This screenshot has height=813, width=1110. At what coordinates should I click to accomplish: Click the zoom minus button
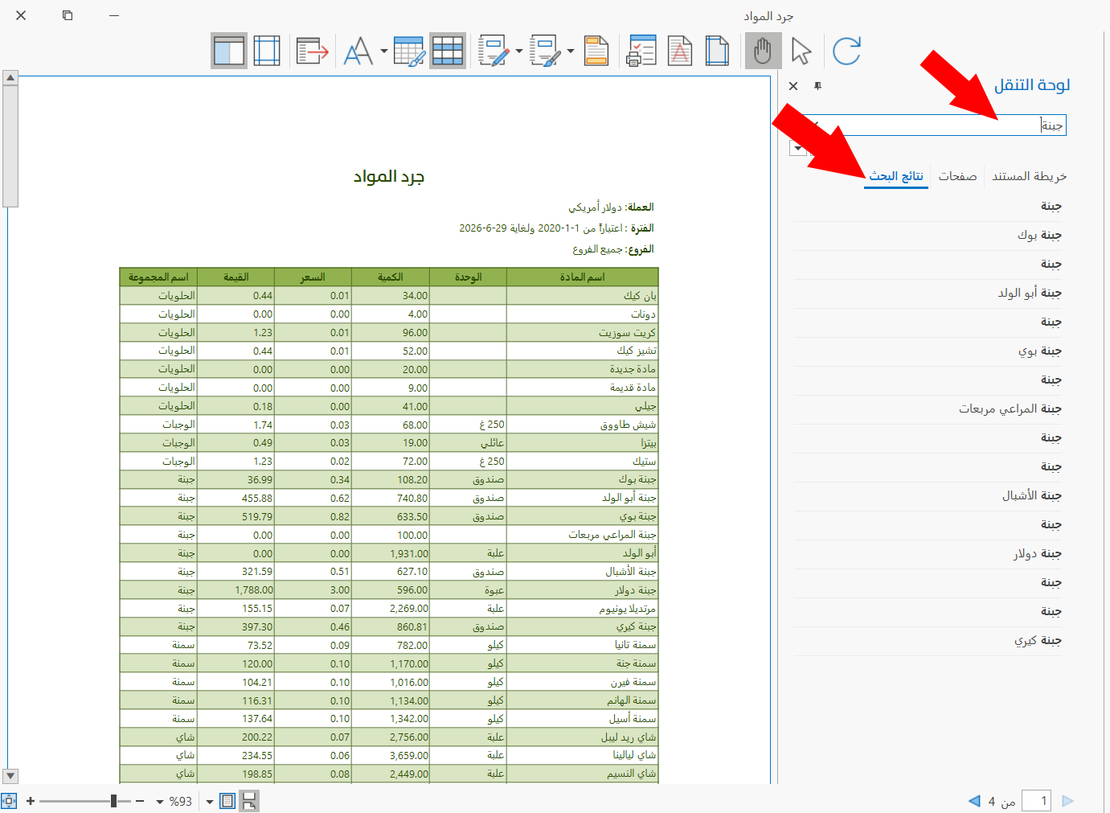[x=140, y=801]
